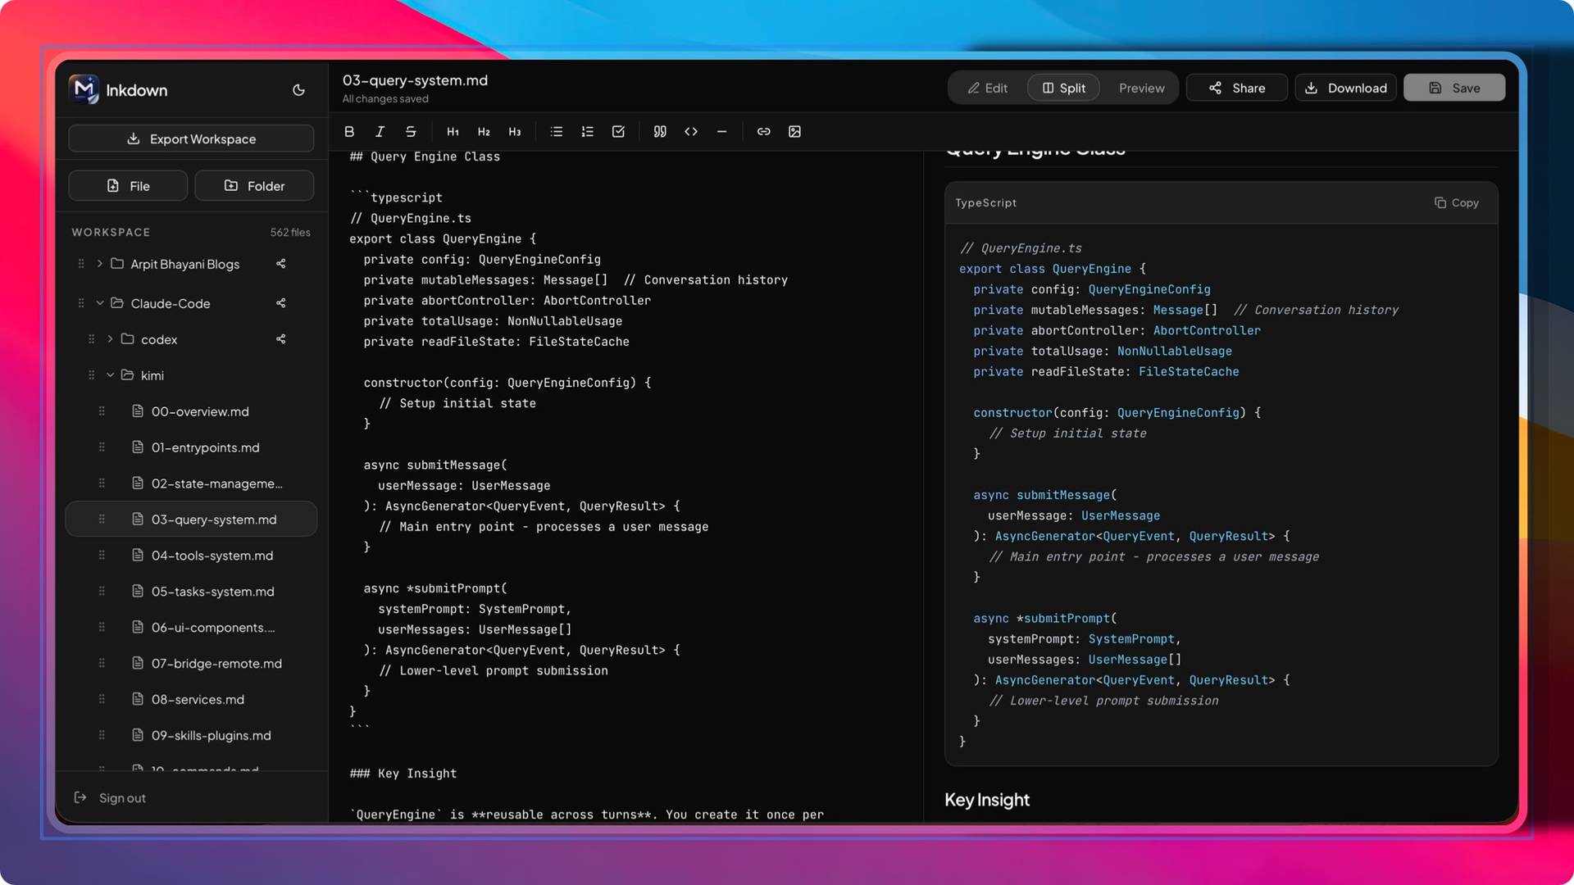Insert a horizontal rule
This screenshot has height=885, width=1574.
[721, 131]
